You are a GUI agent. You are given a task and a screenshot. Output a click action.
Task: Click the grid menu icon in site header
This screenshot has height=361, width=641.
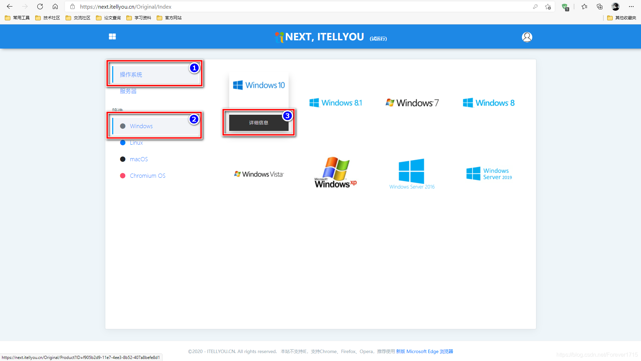pos(112,37)
